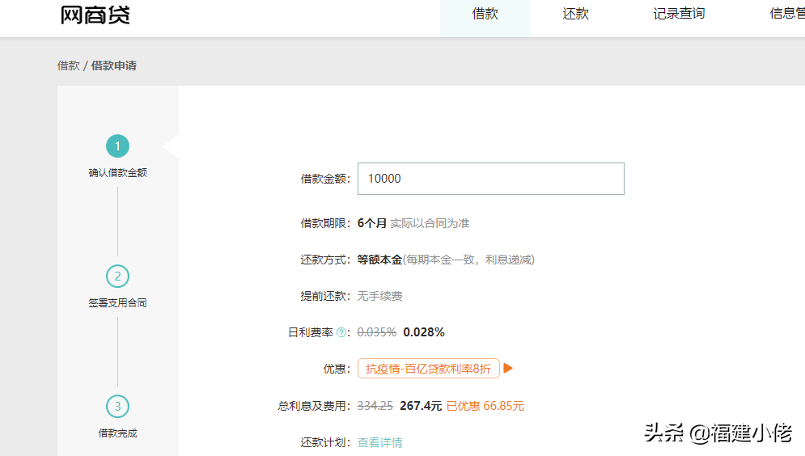805x456 pixels.
Task: Focus the 借款金额 input field
Action: [x=491, y=179]
